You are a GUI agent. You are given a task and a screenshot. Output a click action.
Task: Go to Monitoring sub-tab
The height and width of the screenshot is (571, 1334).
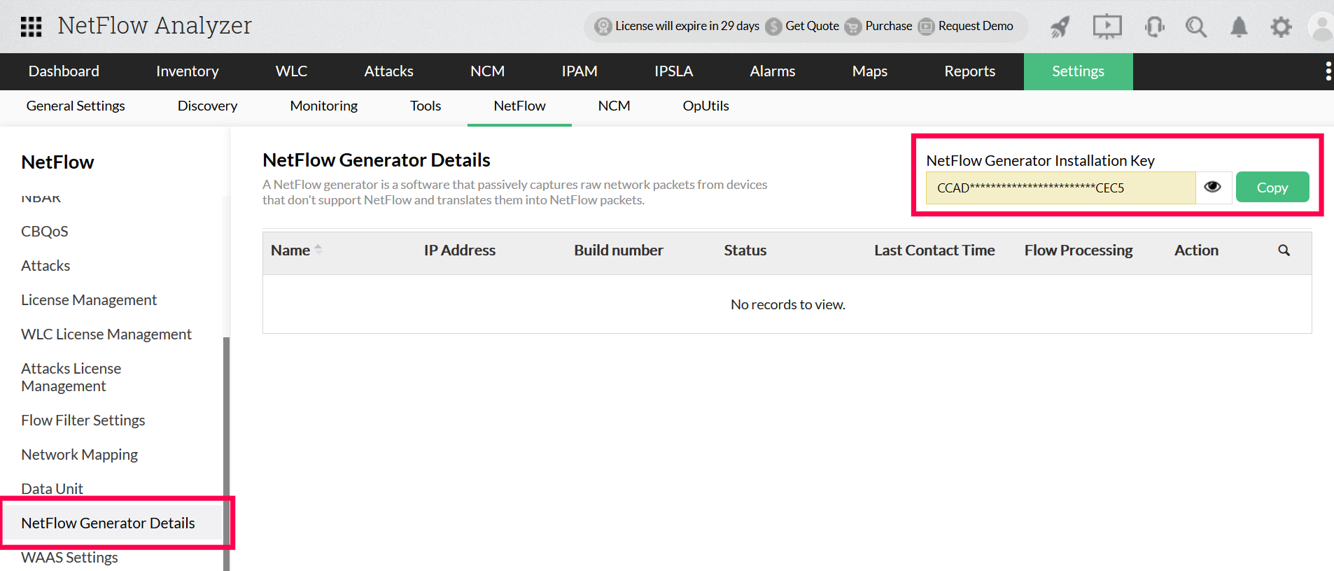pos(324,106)
